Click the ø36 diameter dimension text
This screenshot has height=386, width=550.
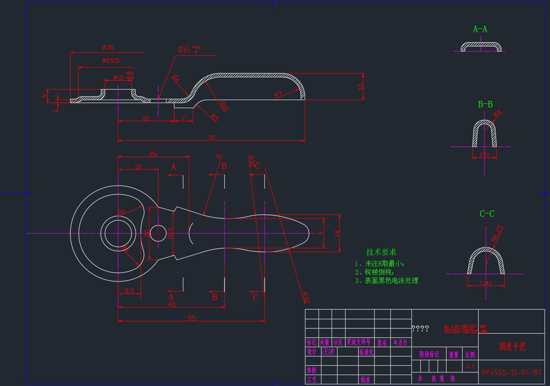[x=108, y=48]
